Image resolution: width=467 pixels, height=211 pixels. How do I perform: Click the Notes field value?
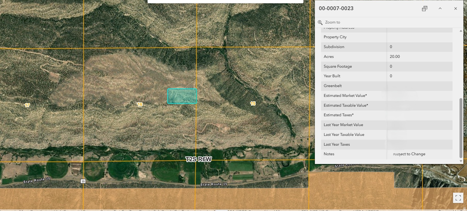409,154
